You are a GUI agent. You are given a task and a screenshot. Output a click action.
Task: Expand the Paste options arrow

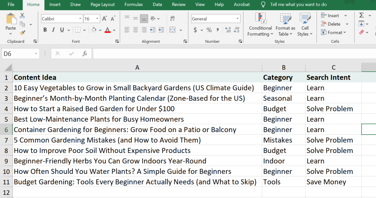coord(10,34)
